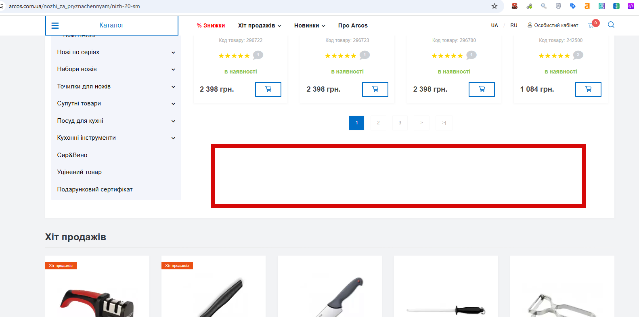The width and height of the screenshot is (639, 317).
Task: Open the honing steel product thumbnail
Action: [x=446, y=310]
